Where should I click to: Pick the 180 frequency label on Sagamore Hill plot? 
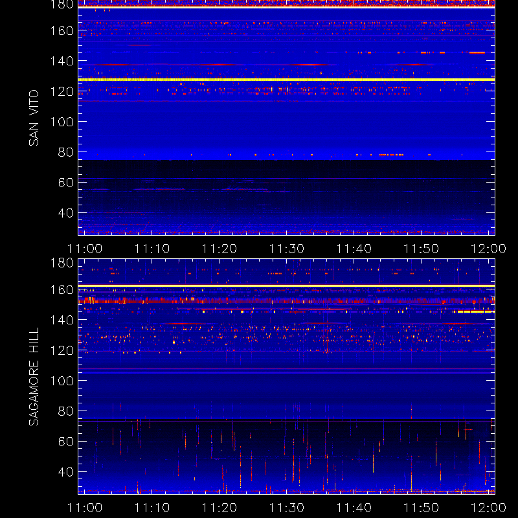pyautogui.click(x=62, y=263)
